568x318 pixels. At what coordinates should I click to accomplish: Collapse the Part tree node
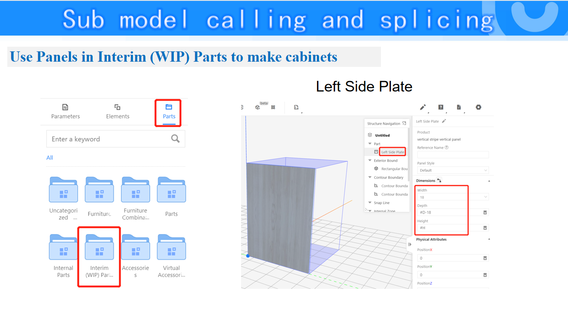coord(370,144)
